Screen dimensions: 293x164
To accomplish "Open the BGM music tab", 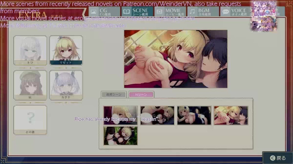I will (203, 12).
